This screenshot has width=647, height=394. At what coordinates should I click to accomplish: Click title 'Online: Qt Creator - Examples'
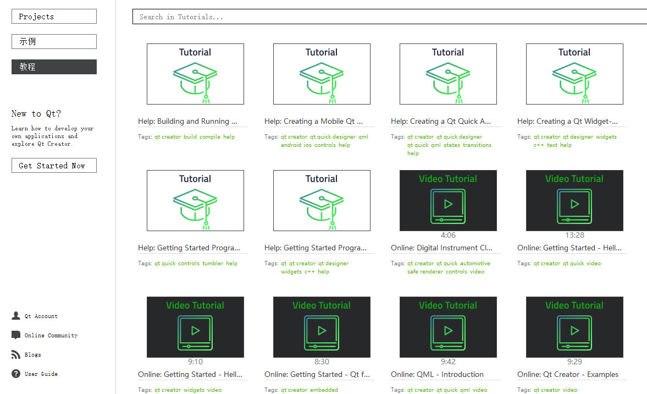568,374
